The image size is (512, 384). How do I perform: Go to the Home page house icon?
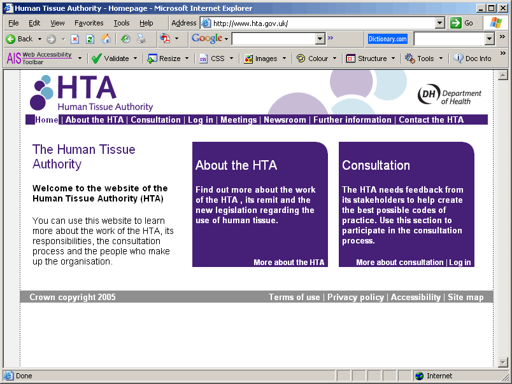pyautogui.click(x=106, y=39)
